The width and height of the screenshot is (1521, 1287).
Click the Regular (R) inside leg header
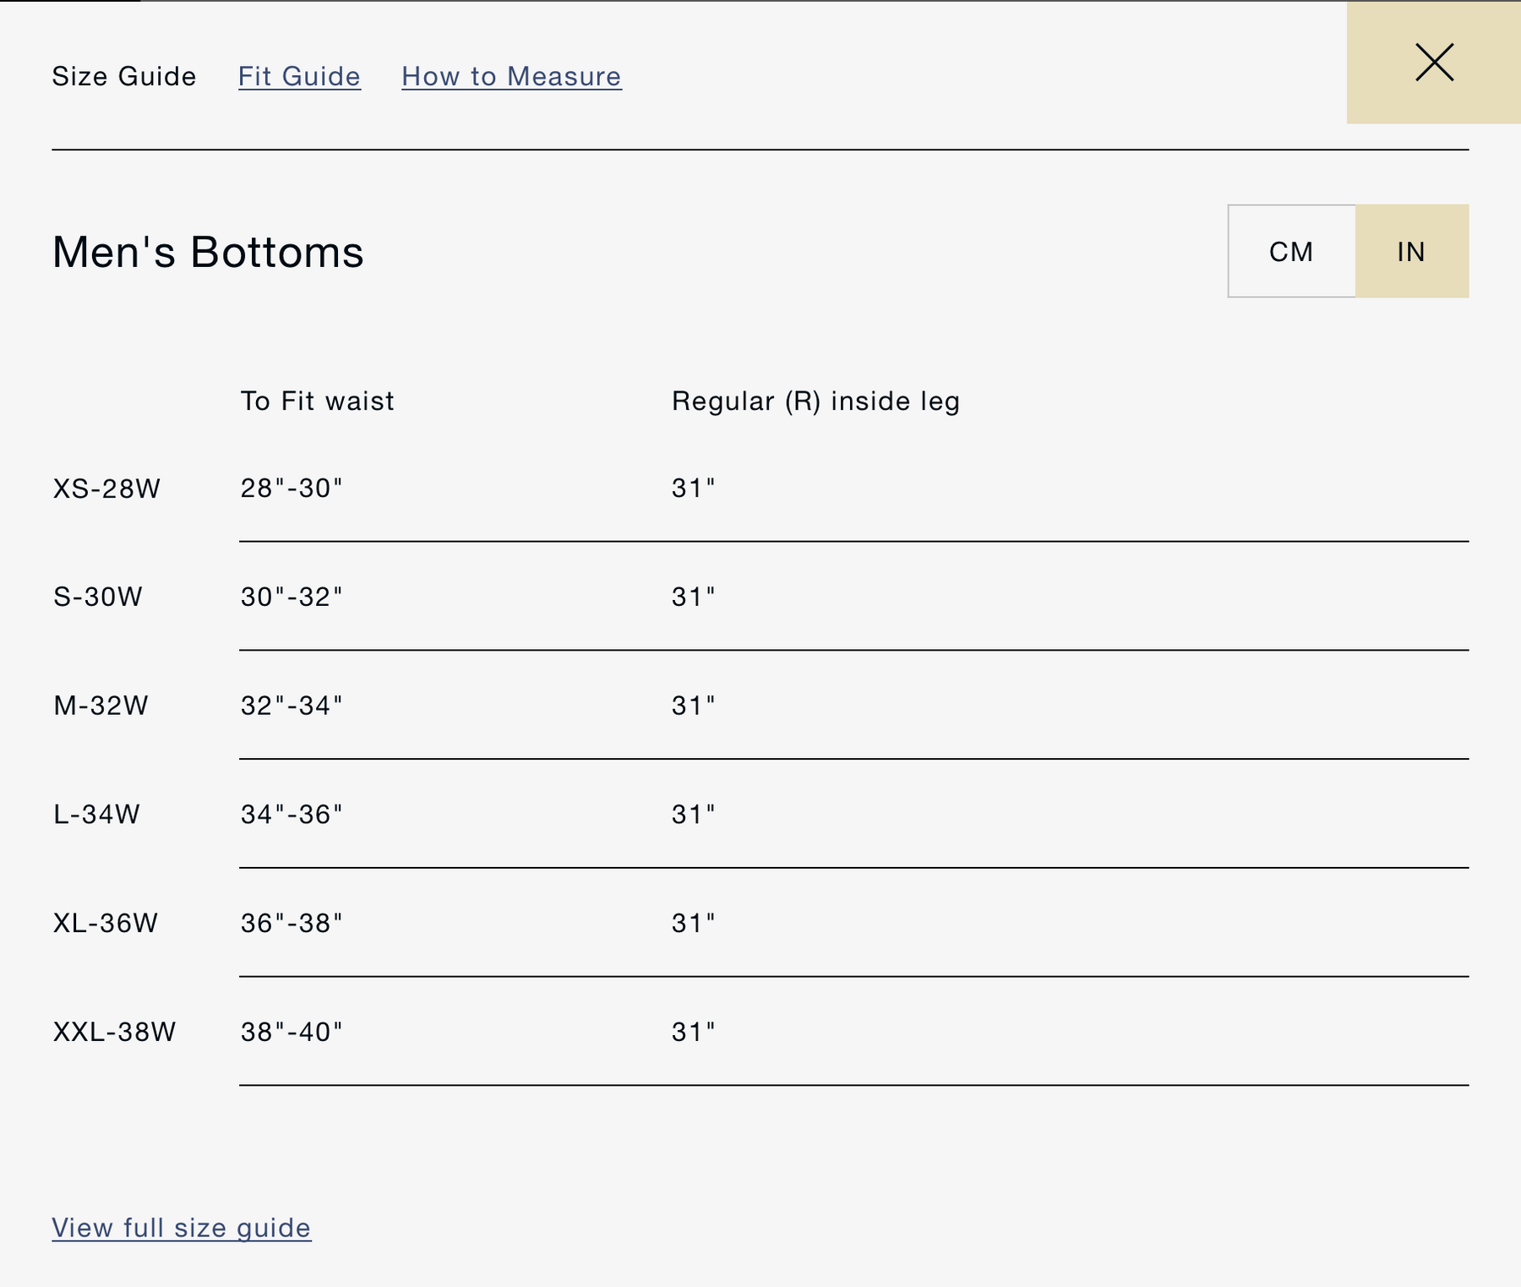click(815, 401)
